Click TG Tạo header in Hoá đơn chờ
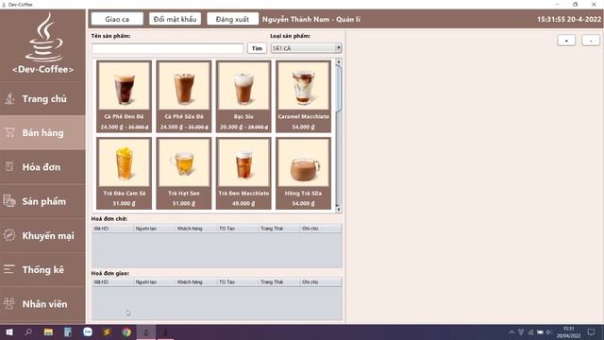 coord(238,229)
